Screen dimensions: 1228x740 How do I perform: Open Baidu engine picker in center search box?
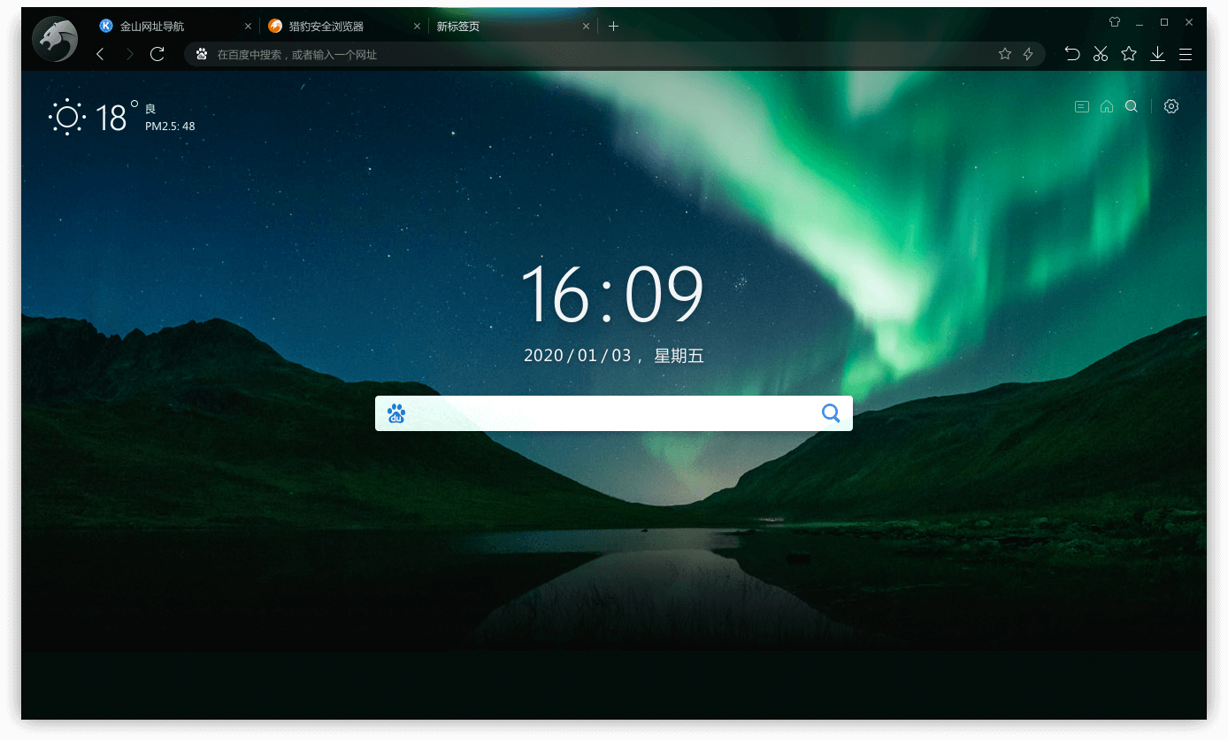pyautogui.click(x=396, y=413)
